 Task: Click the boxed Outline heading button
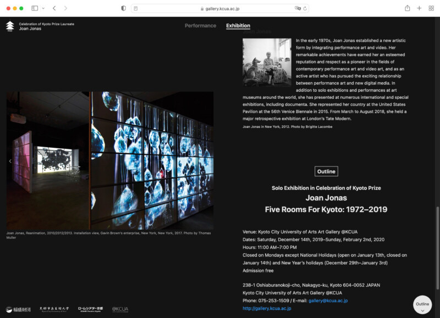[326, 171]
